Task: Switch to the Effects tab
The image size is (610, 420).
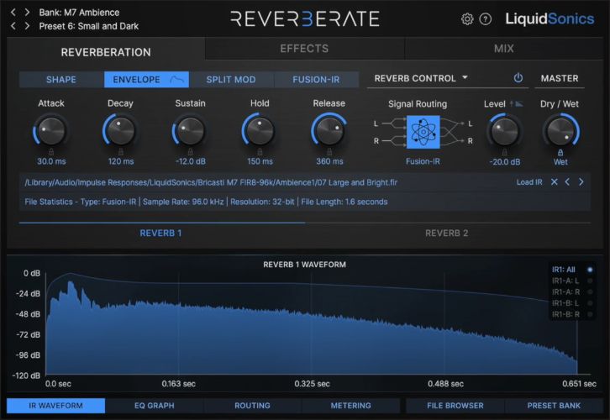Action: click(x=304, y=49)
